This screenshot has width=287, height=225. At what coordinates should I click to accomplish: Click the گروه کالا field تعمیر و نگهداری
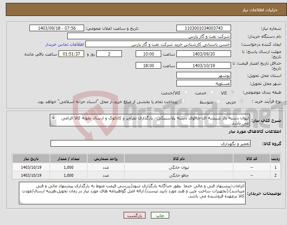pos(151,144)
